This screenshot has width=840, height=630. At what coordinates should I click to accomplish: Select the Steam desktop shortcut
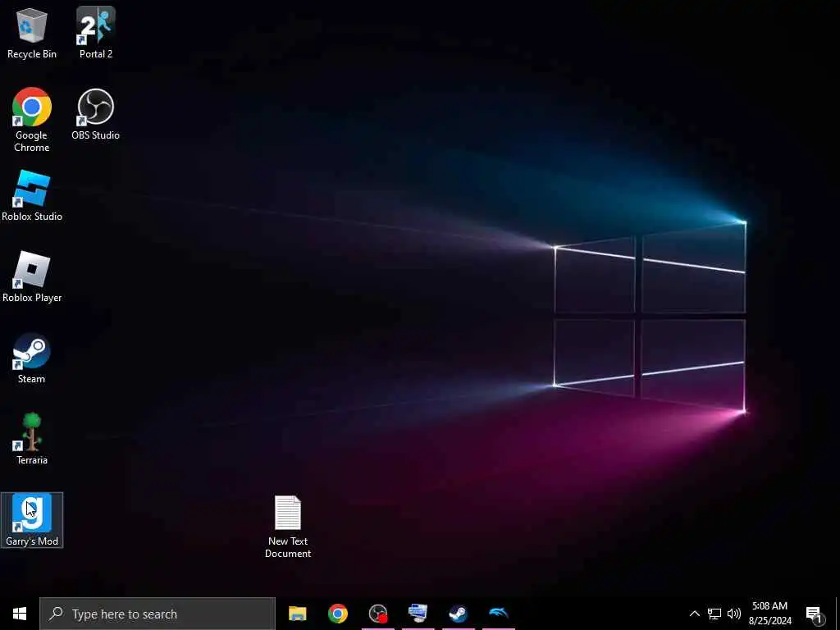click(32, 358)
